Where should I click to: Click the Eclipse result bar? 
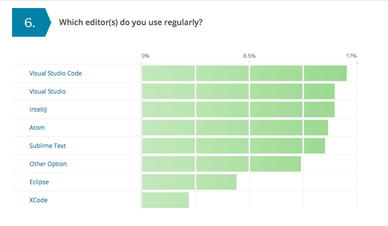coord(189,182)
